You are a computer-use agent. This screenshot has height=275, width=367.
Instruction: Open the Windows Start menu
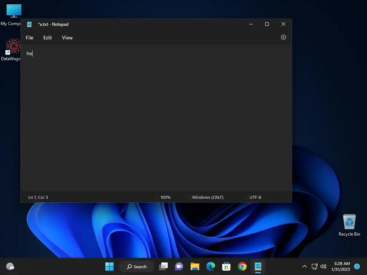click(109, 266)
